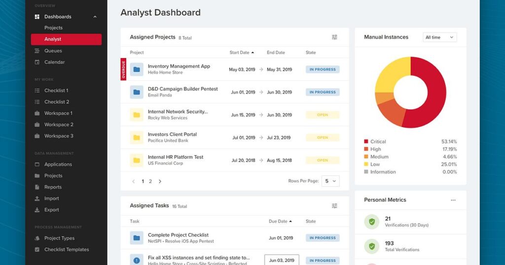
Task: Go to next page of projects
Action: (160, 181)
